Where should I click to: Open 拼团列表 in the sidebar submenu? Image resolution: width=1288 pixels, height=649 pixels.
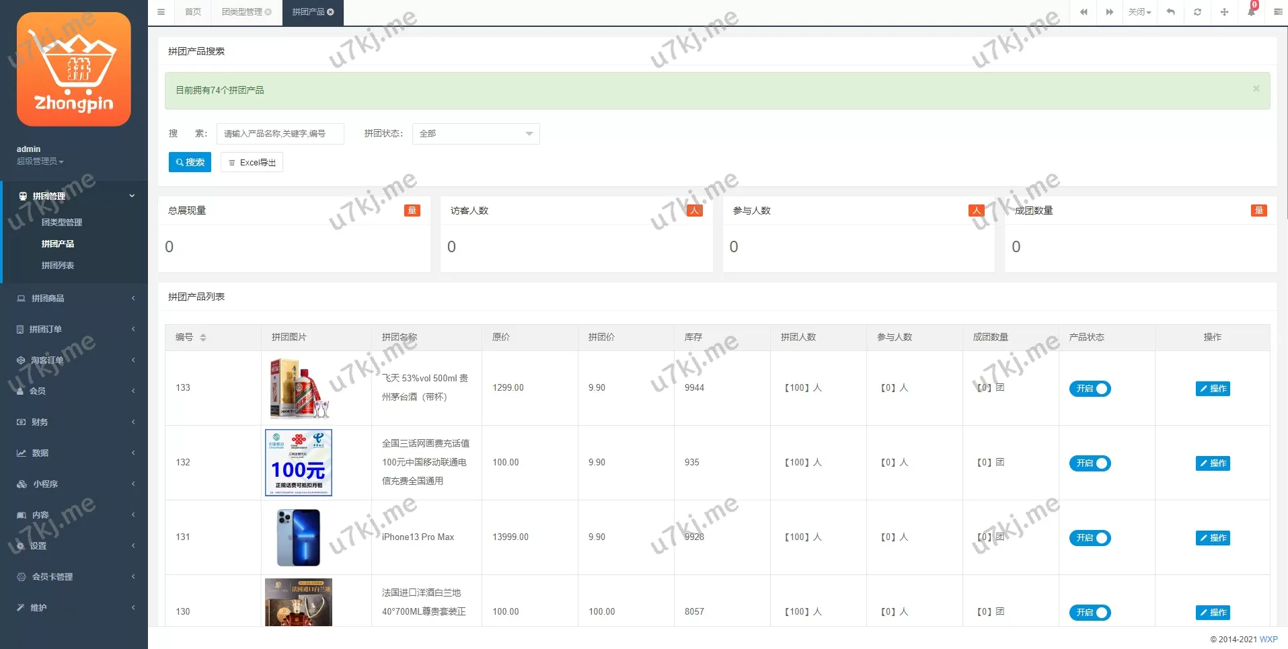coord(58,266)
